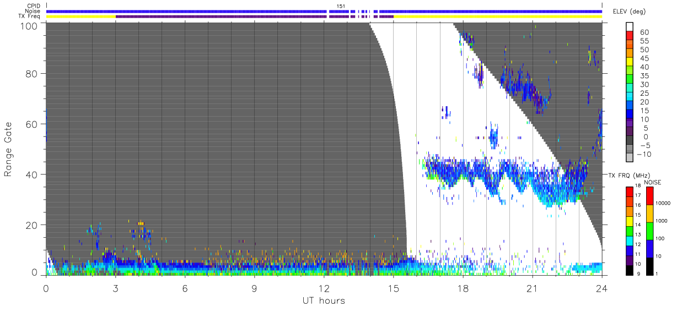
Task: Click NOISE legend value '100'
Action: pyautogui.click(x=659, y=238)
